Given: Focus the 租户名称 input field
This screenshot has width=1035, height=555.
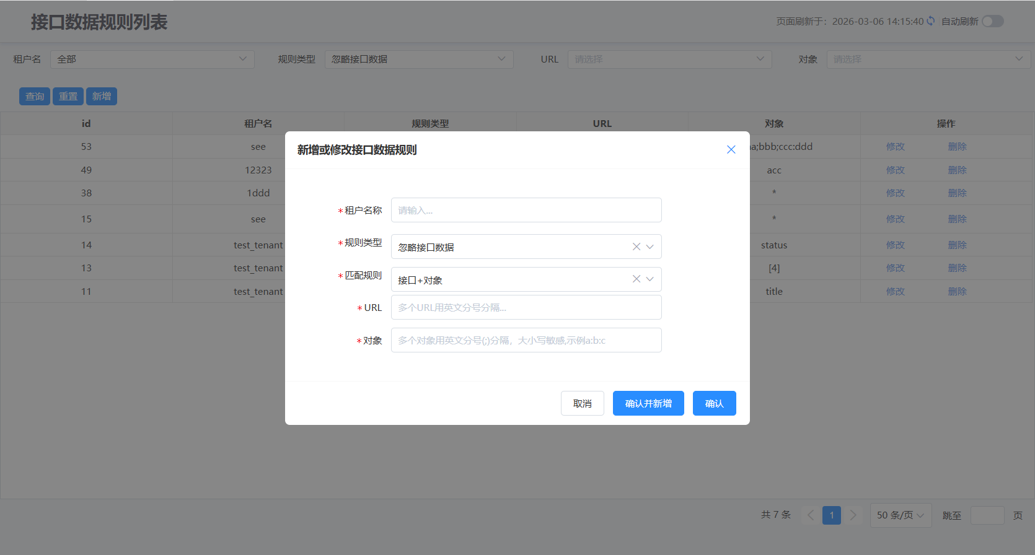Looking at the screenshot, I should [x=526, y=210].
